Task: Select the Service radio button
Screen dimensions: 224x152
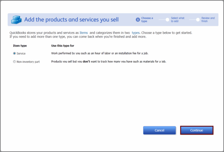Action: 14,53
